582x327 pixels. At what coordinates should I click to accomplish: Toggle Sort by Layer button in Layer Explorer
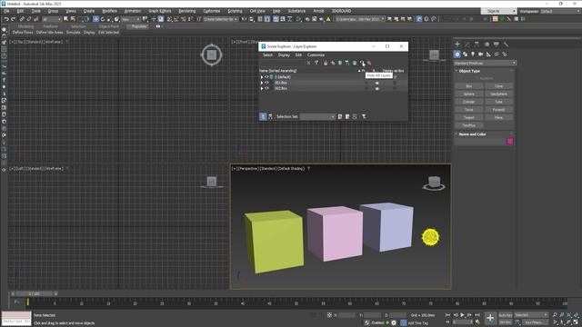tap(263, 116)
